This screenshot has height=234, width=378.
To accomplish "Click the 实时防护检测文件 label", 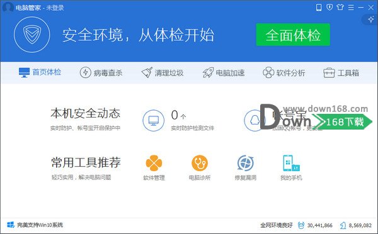I will 192,128.
